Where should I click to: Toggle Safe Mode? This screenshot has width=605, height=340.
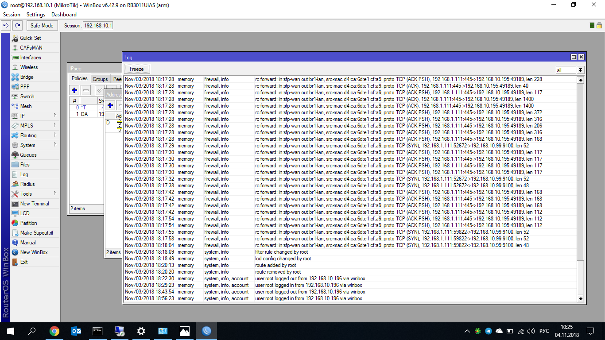tap(42, 26)
